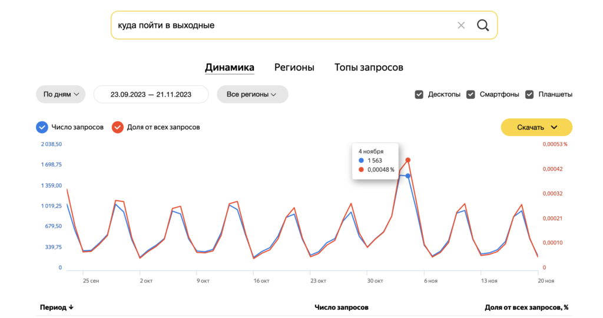603x318 pixels.
Task: Click the Доля от всех запросов, % column header
Action: (526, 307)
